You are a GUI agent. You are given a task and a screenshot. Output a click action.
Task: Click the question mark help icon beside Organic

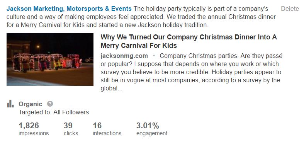click(50, 104)
